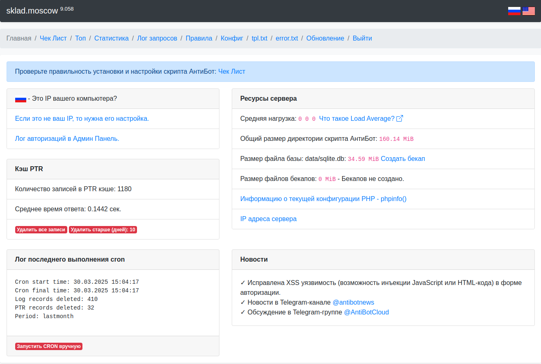Click the Создать бекап link
Image resolution: width=541 pixels, height=364 pixels.
403,159
